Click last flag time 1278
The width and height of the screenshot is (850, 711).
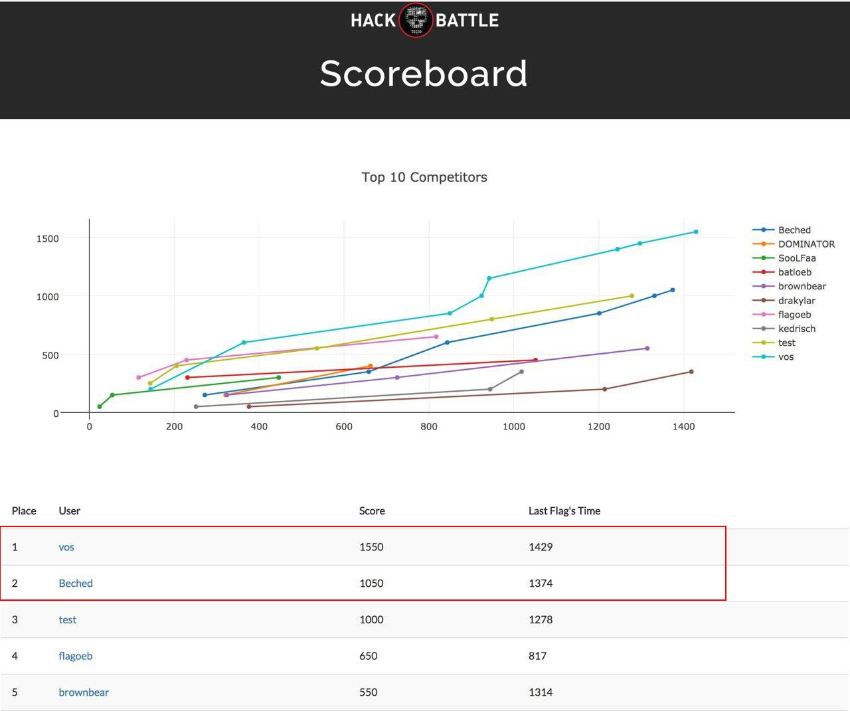pos(541,619)
